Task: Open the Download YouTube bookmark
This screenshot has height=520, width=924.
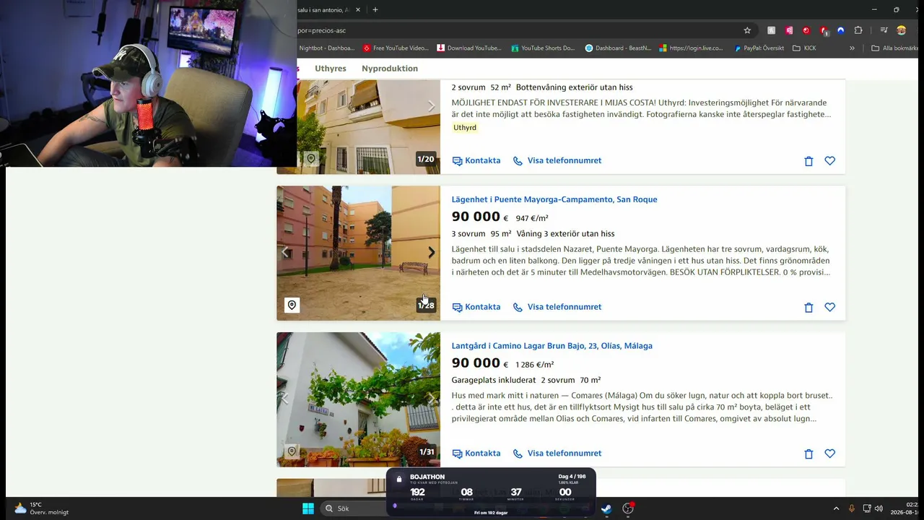Action: (469, 48)
